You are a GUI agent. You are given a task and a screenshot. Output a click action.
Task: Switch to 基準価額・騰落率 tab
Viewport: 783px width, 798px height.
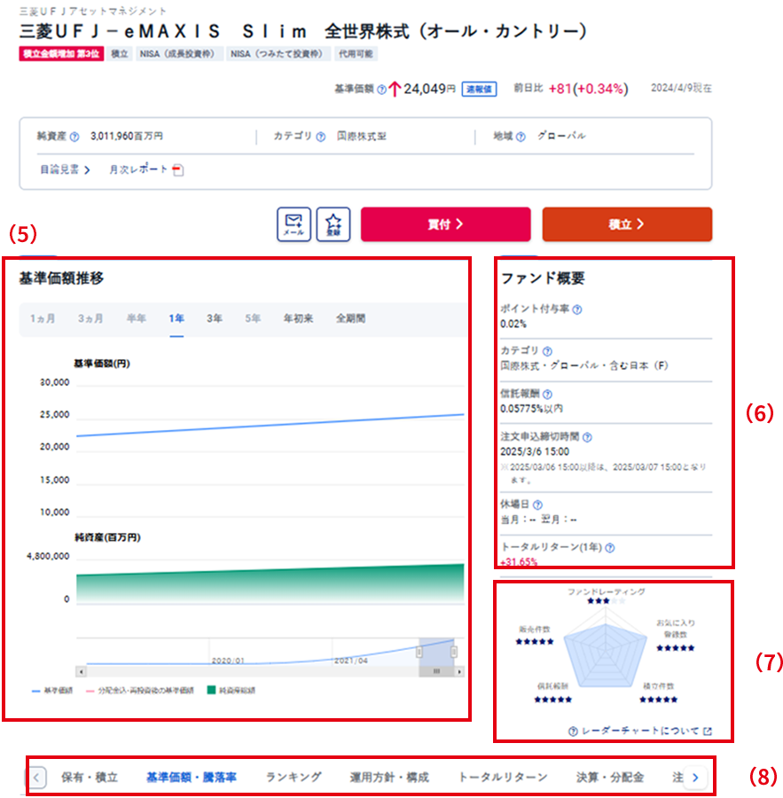[192, 777]
